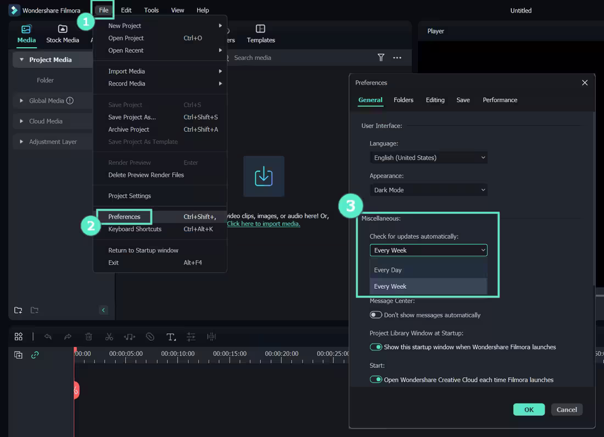The height and width of the screenshot is (437, 604).
Task: Click the add new folder icon
Action: coord(18,310)
